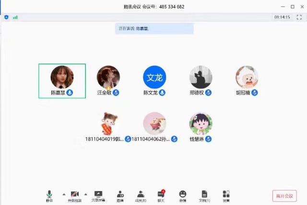Click the 文龙 avatar of 陈文龙

pyautogui.click(x=154, y=77)
